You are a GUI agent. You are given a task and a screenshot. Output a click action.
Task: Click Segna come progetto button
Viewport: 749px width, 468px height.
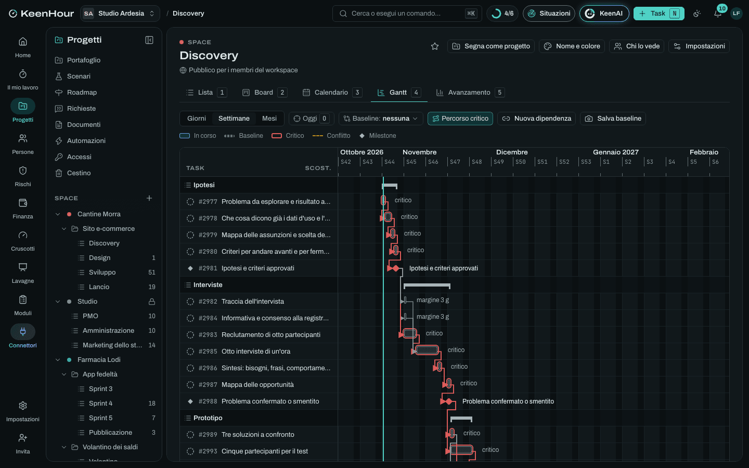coord(491,46)
